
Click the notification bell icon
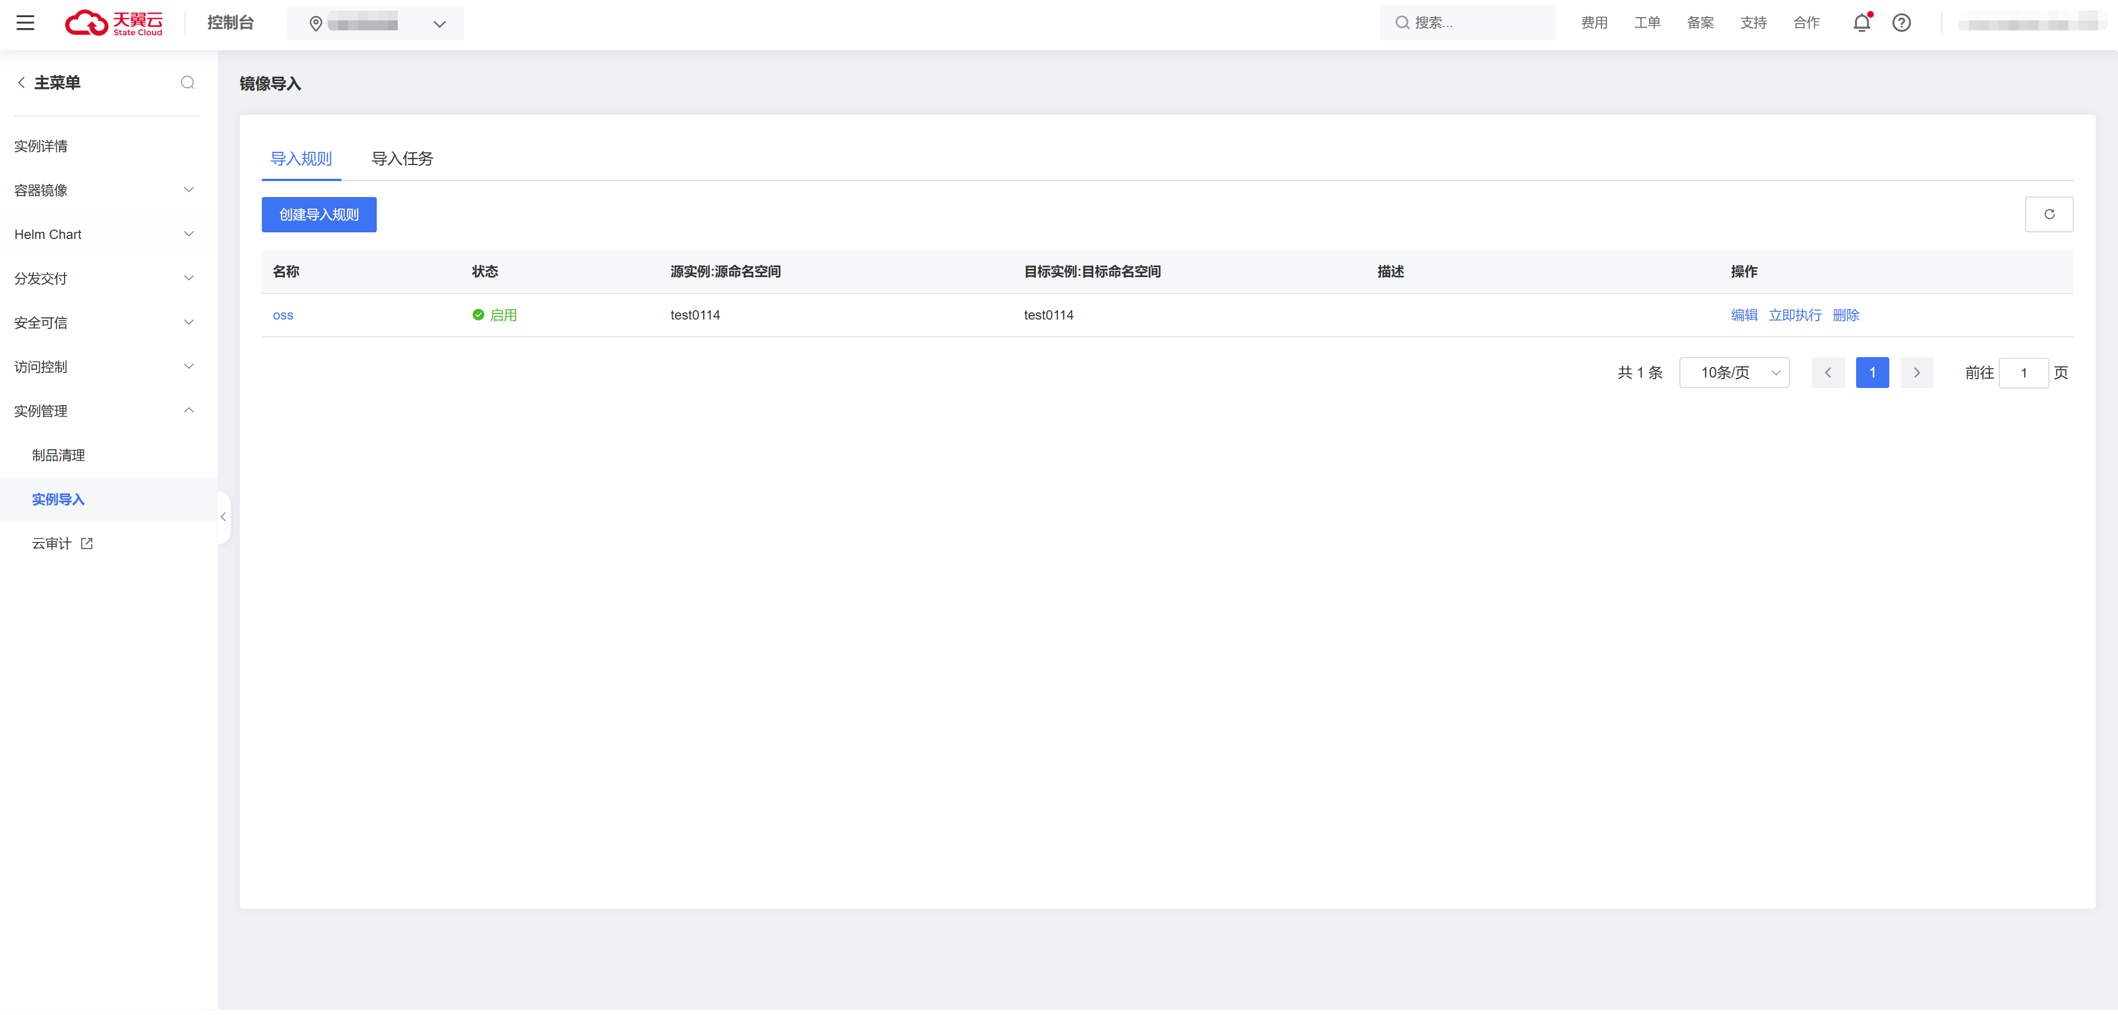(x=1862, y=23)
